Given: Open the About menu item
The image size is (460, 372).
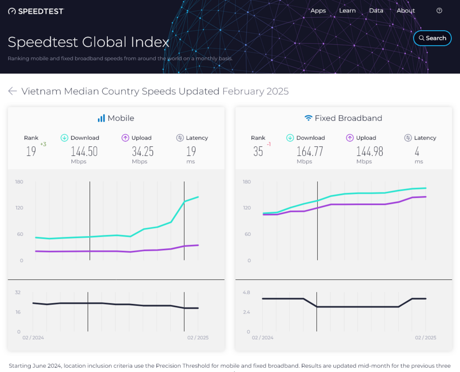Looking at the screenshot, I should tap(406, 11).
